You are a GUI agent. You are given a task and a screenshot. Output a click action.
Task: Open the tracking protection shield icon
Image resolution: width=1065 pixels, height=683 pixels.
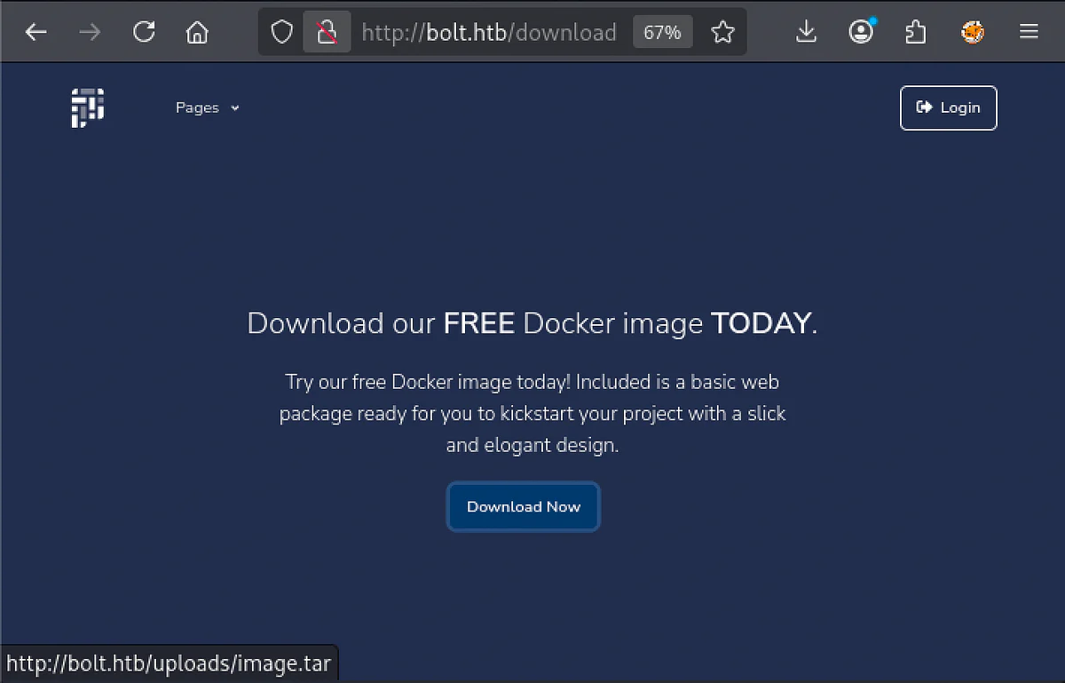(x=281, y=33)
